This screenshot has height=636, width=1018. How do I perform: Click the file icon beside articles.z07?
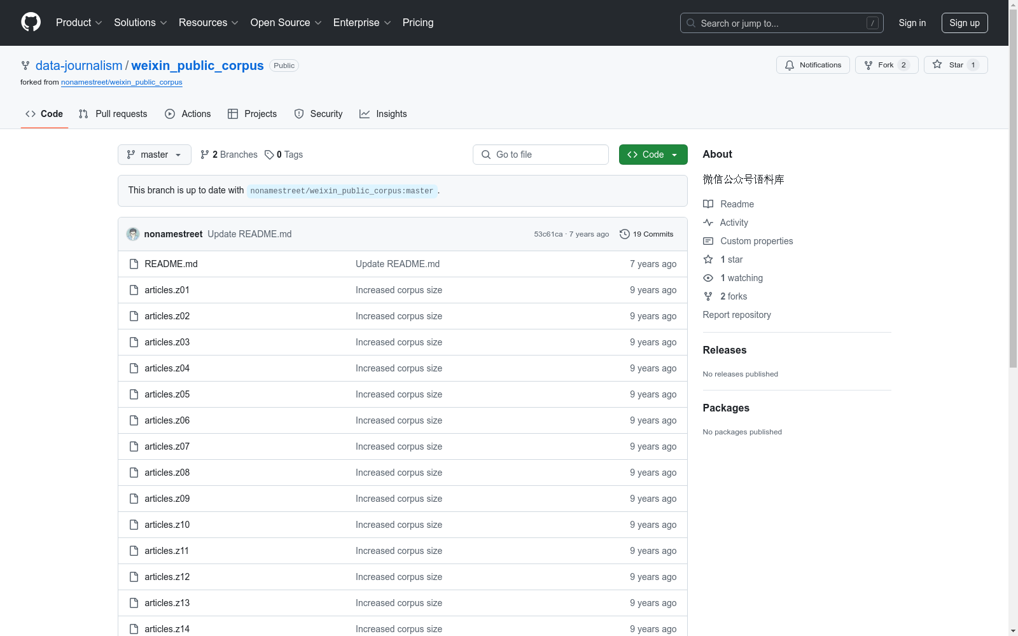(134, 446)
